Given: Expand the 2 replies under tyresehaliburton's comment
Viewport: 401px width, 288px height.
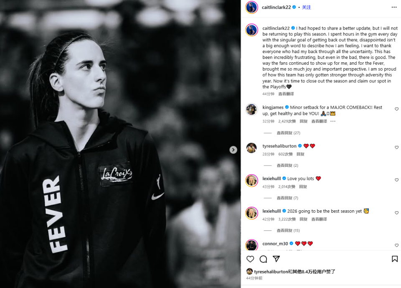Looking at the screenshot, I should click(x=287, y=166).
